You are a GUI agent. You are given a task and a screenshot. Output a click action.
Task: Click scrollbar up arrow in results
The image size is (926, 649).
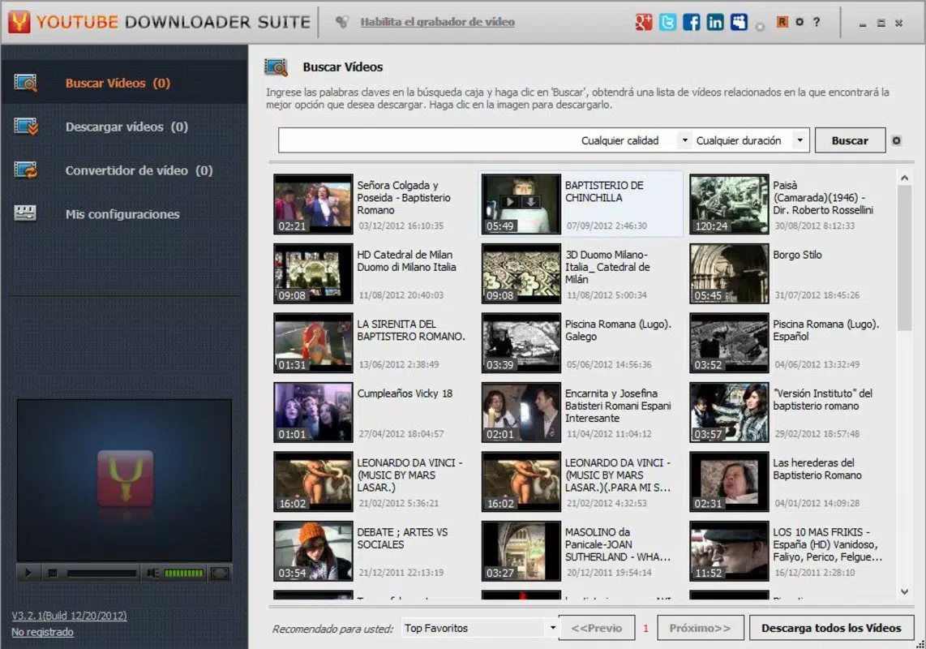point(904,178)
